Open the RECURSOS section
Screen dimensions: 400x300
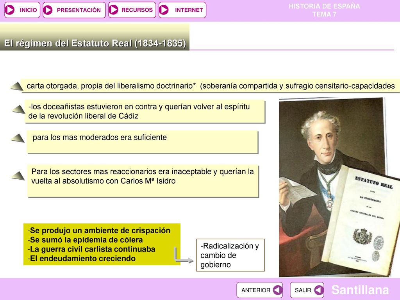click(132, 10)
